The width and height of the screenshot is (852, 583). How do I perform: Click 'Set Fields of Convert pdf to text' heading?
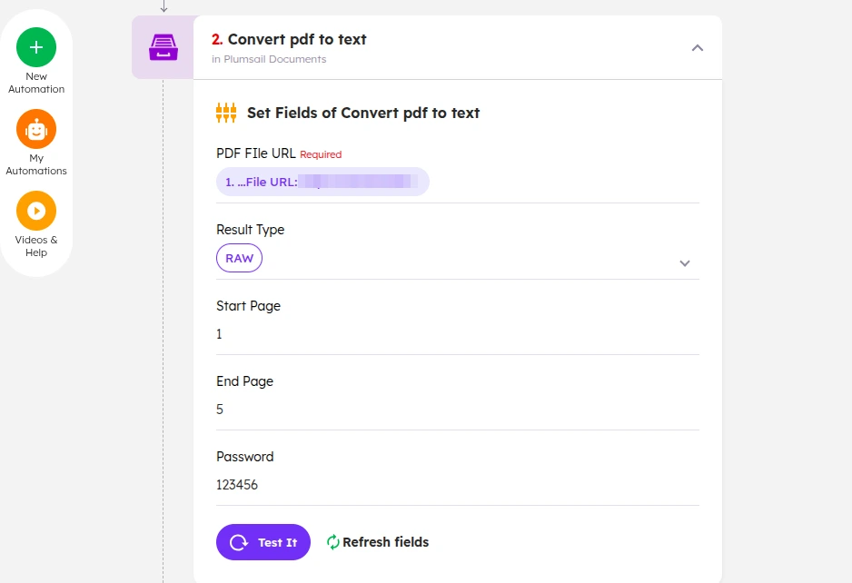[363, 113]
